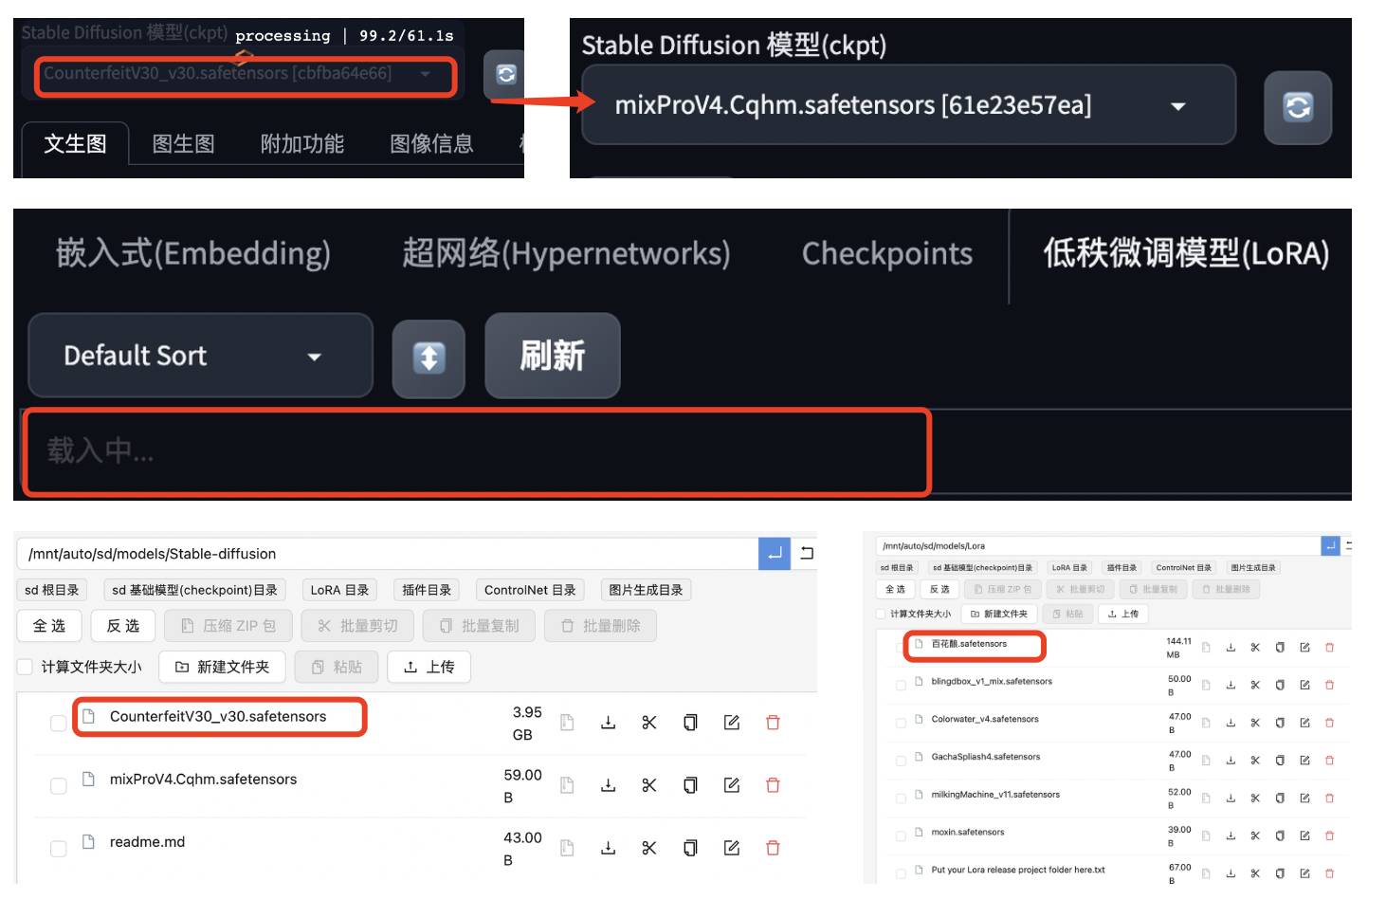Screen dimensions: 1386x918
Task: Open the mixProV4.Cqhm checkpoint dropdown
Action: tap(908, 105)
